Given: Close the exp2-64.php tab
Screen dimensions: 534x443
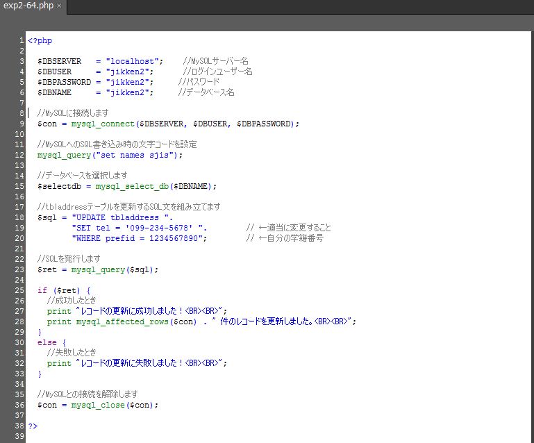Looking at the screenshot, I should coord(59,6).
